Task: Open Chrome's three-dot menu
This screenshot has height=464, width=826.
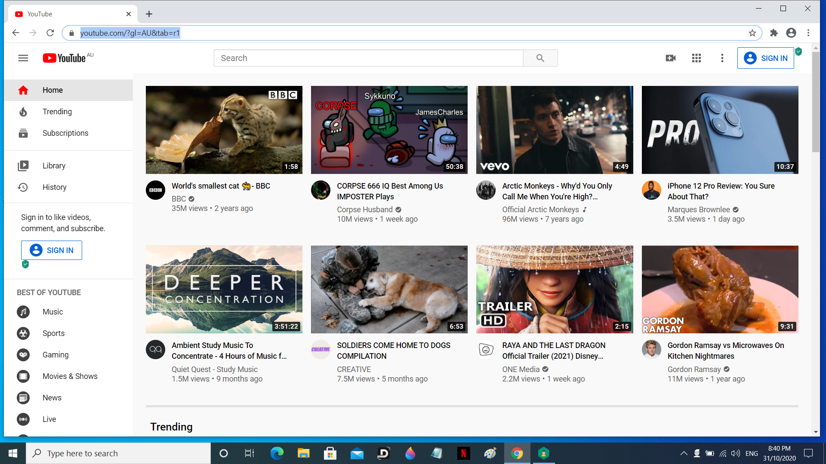Action: [808, 33]
